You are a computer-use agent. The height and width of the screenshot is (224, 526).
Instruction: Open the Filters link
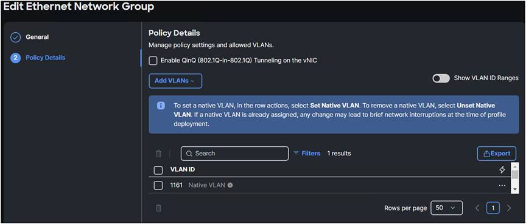307,154
